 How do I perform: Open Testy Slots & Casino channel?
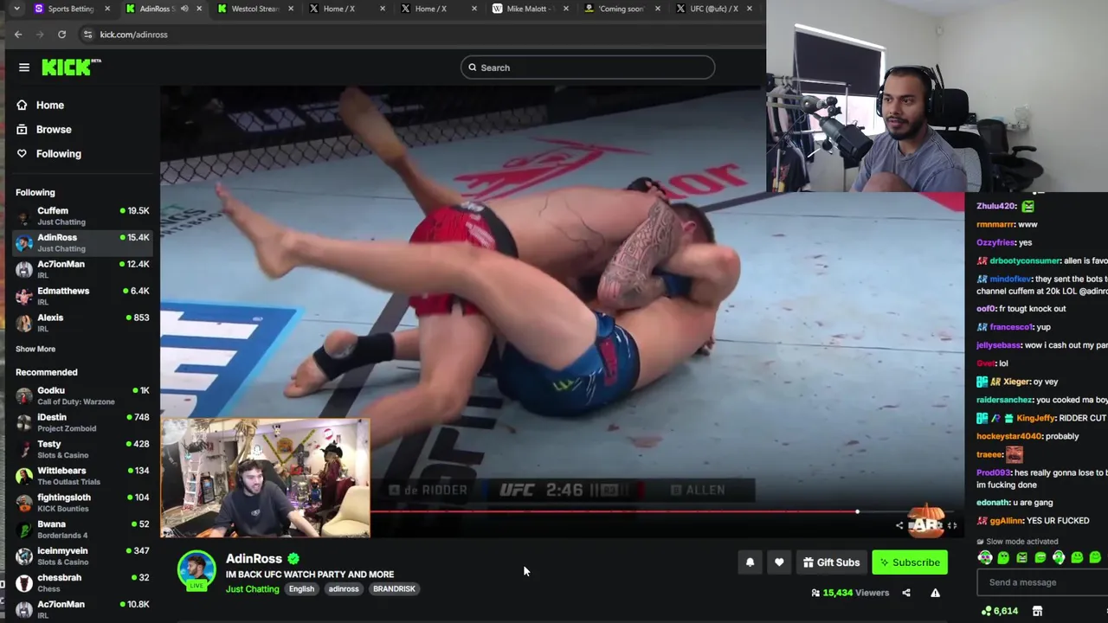pyautogui.click(x=82, y=449)
